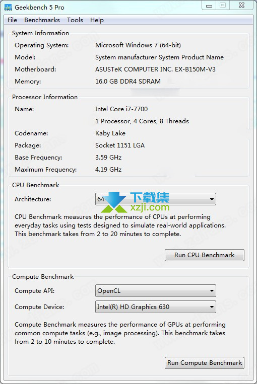Screen dimensions: 257x384
Task: Click the 3.59 GHz base frequency value
Action: click(108, 158)
